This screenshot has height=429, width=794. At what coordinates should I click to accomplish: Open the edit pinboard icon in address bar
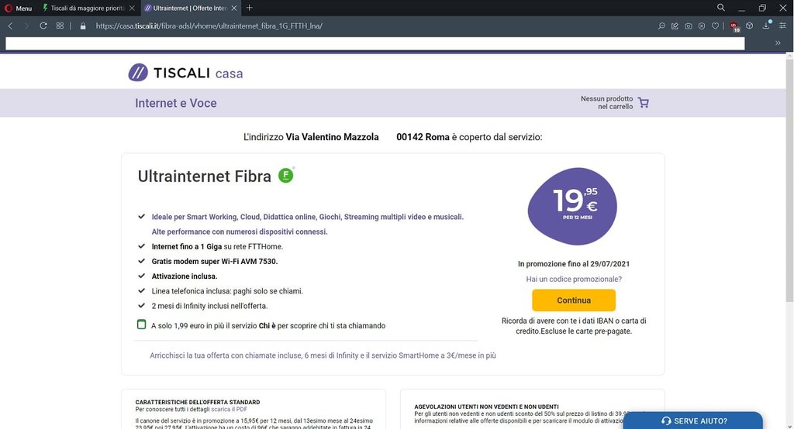(675, 26)
